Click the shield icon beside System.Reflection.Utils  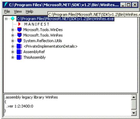click(x=20, y=41)
